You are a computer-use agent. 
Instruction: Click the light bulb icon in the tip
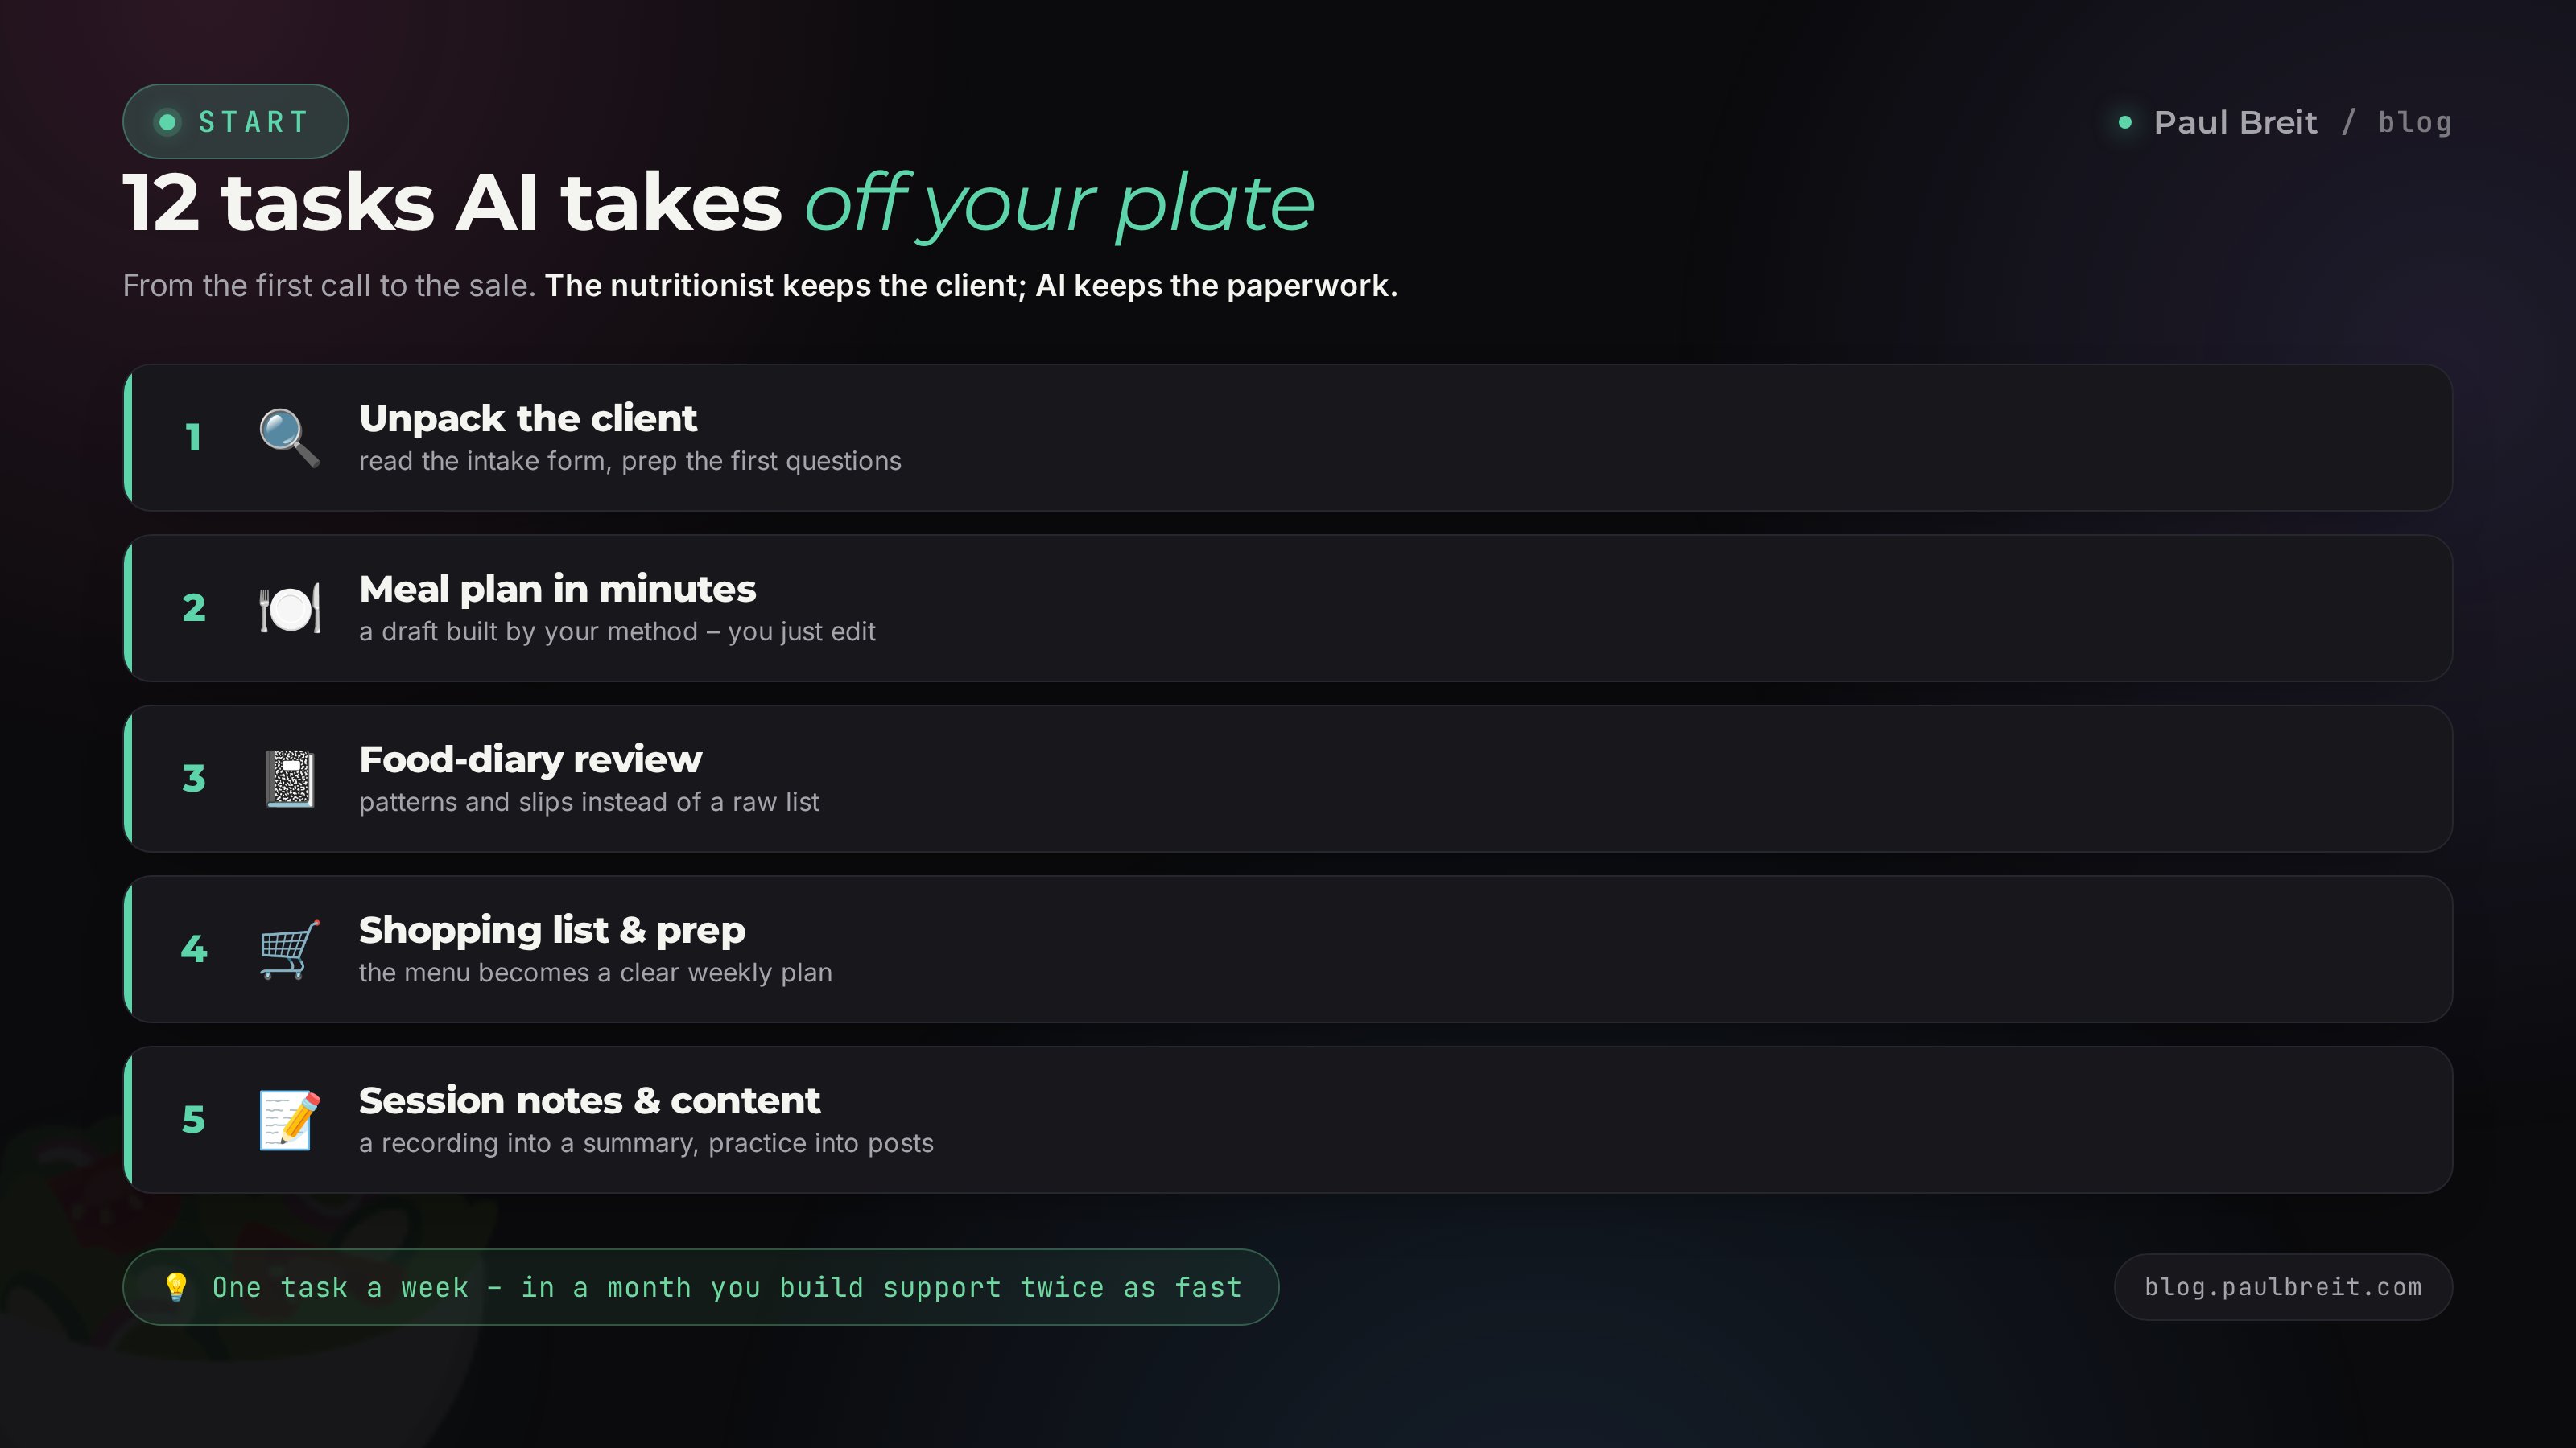point(176,1287)
